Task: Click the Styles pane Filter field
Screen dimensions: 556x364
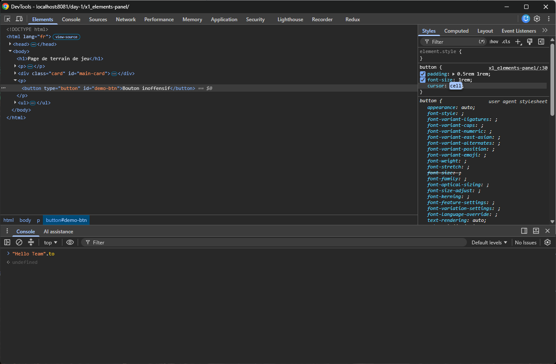Action: tap(453, 42)
